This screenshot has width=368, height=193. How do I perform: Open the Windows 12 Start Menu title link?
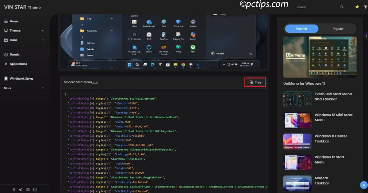click(x=329, y=160)
